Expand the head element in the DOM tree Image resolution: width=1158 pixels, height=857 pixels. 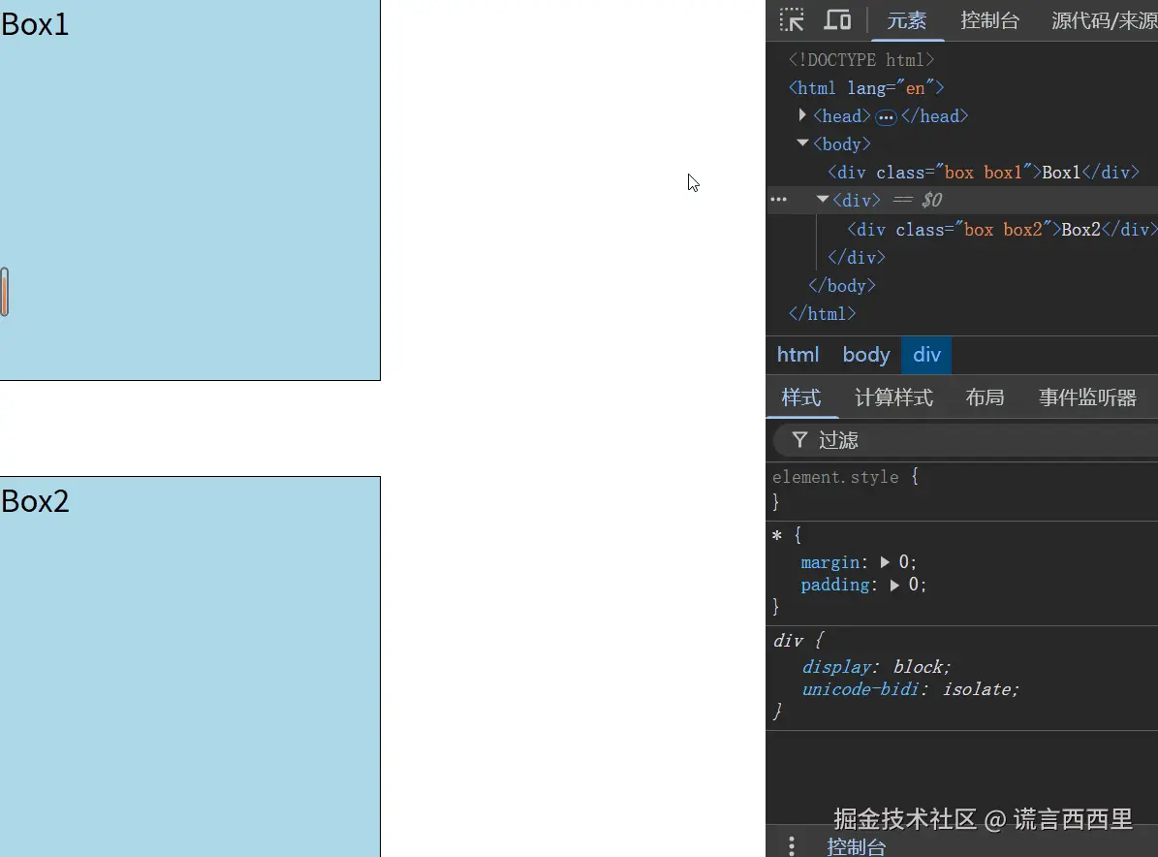802,115
